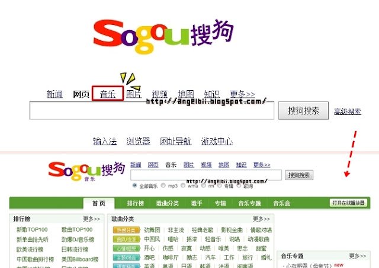This screenshot has height=268, width=379.
Task: Open the 轻音乐 category link
Action: pyautogui.click(x=213, y=239)
